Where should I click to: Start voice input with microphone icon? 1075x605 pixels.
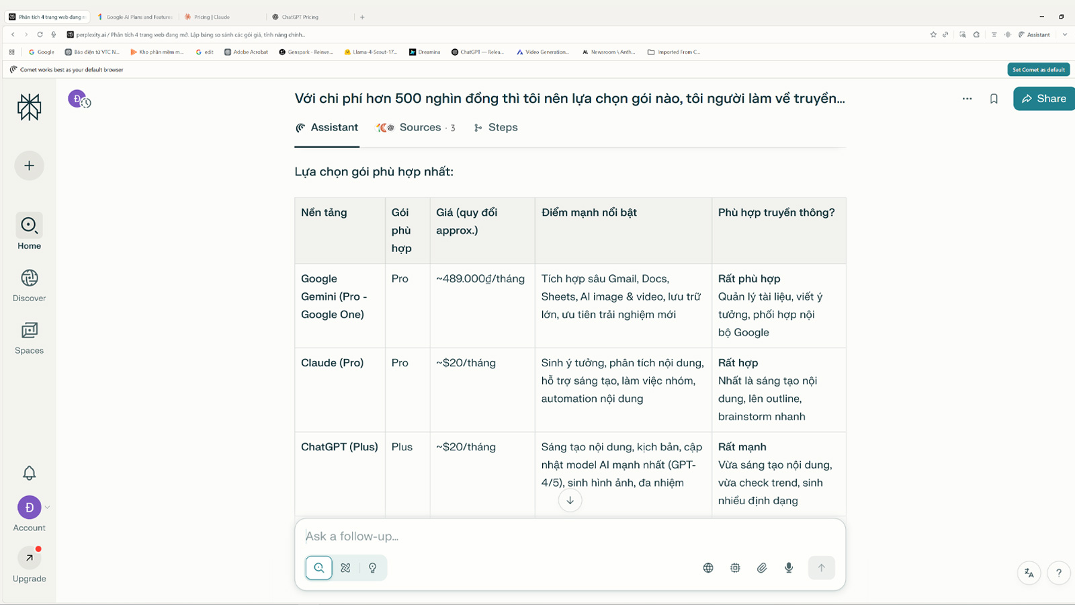[x=789, y=568]
